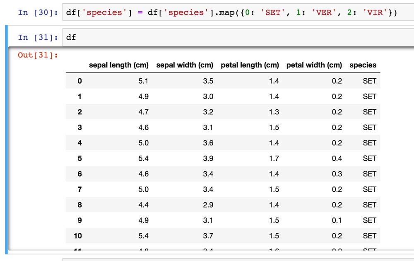Screen dimensions: 414x261
Task: Click row index 10 in the dataframe
Action: [x=78, y=236]
